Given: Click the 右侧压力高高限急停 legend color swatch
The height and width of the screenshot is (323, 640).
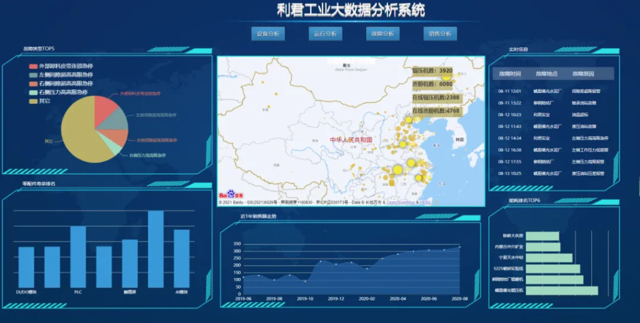Looking at the screenshot, I should click(33, 92).
